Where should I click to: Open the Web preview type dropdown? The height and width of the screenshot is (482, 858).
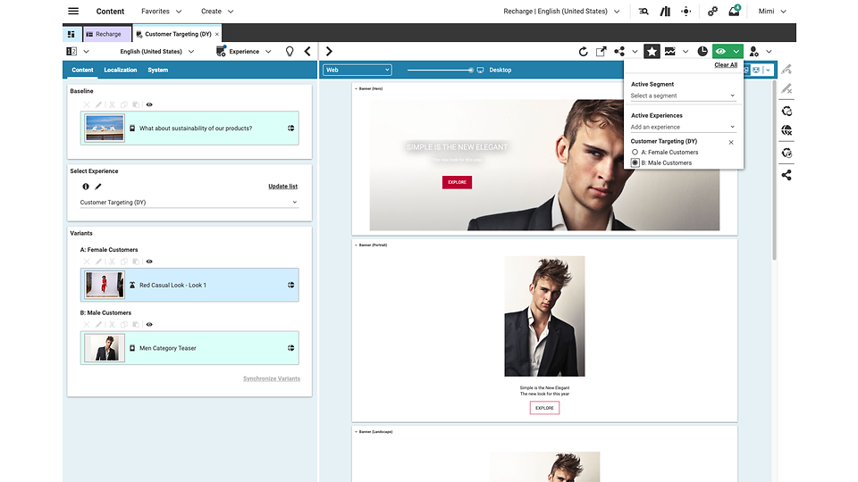(x=357, y=70)
